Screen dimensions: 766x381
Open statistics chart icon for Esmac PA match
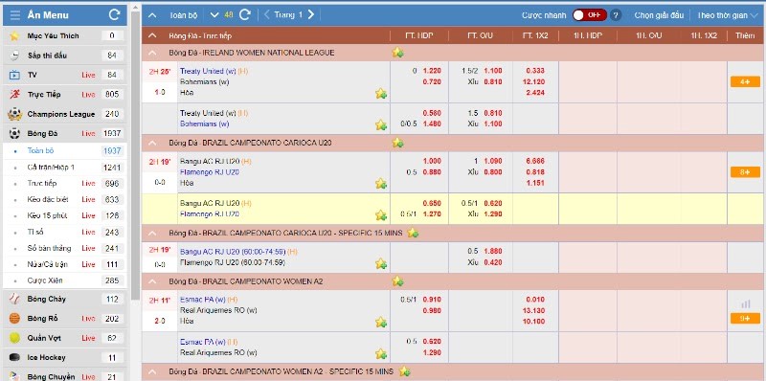(745, 303)
